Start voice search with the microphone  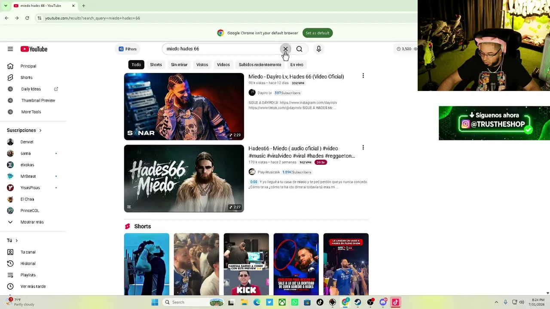coord(319,49)
